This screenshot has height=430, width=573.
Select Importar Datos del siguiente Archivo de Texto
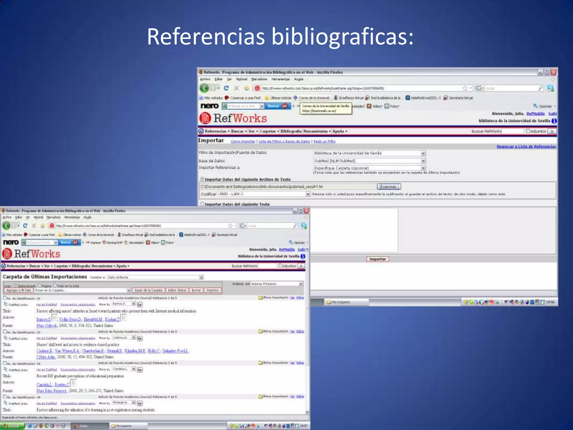pos(202,179)
